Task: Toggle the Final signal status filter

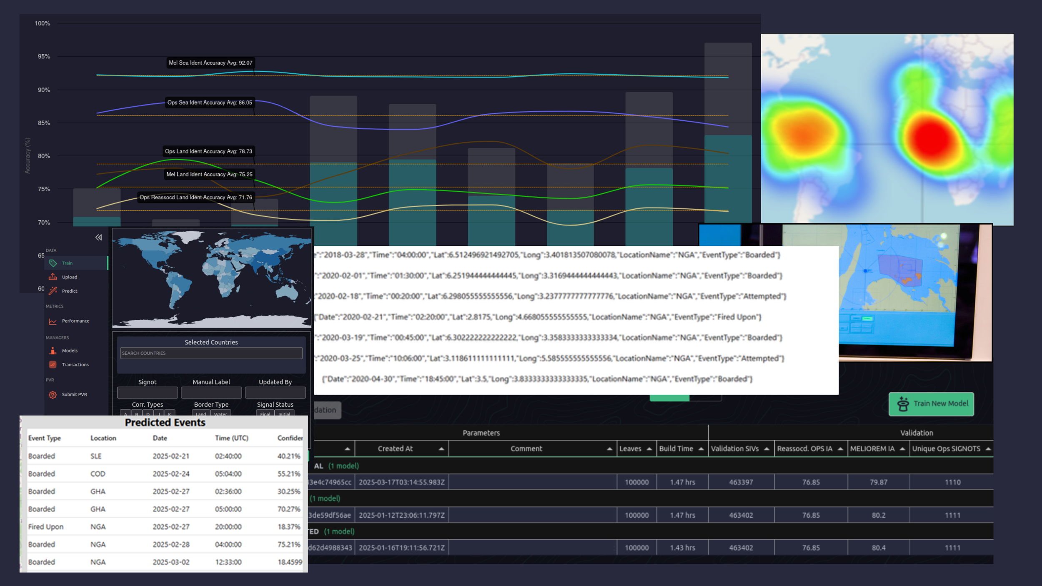Action: point(265,413)
